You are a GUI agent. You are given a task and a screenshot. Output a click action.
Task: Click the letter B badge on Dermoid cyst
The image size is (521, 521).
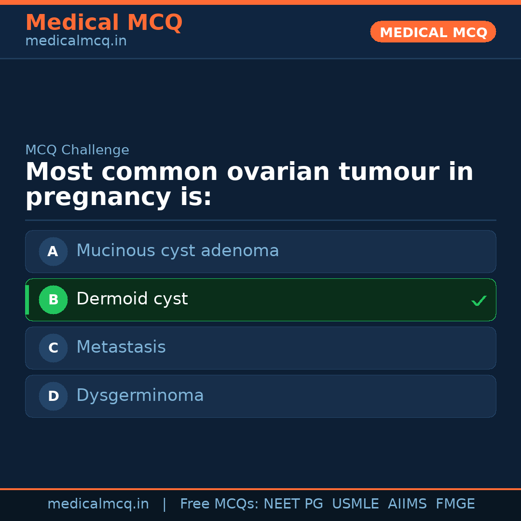coord(53,300)
